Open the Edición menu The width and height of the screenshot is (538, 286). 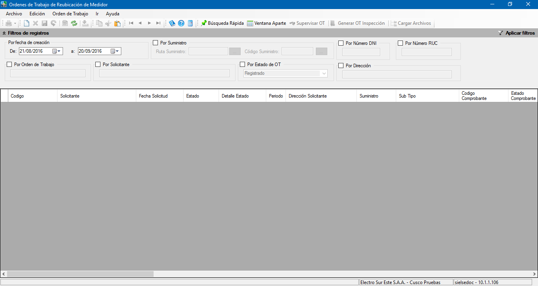click(37, 13)
